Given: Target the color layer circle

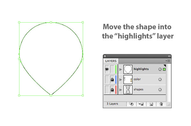Looking at the screenshot, I should [x=160, y=79].
